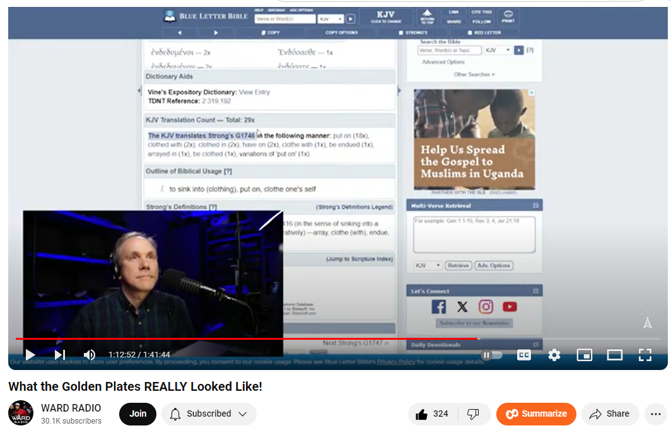The width and height of the screenshot is (671, 428).
Task: Open Advanced Options link
Action: [x=443, y=62]
